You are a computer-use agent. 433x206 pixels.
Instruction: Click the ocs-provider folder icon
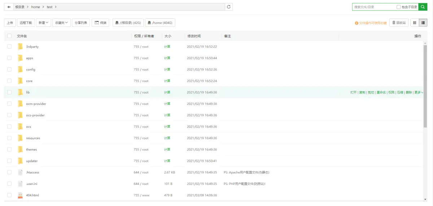click(20, 115)
